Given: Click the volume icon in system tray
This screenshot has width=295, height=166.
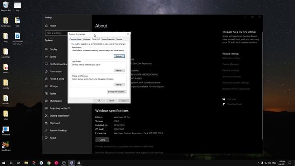Looking at the screenshot, I should tap(270, 163).
